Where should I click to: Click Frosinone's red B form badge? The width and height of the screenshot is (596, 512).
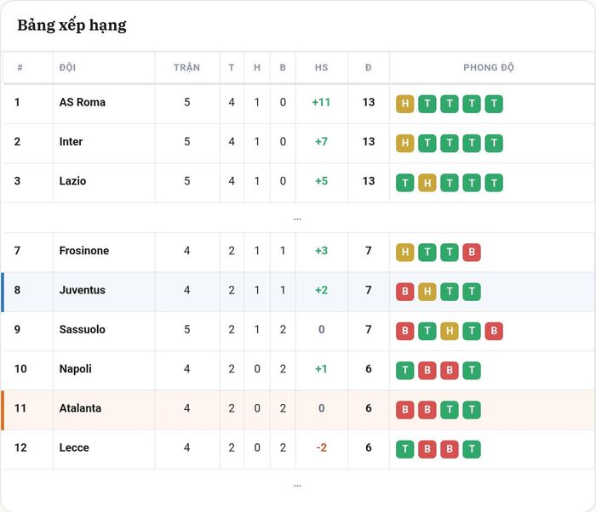[472, 253]
